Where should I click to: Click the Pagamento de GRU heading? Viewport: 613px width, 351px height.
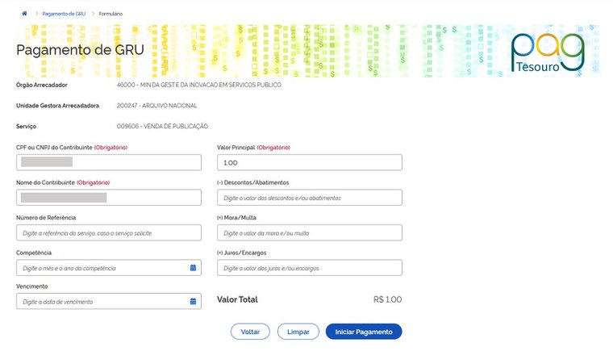pos(80,49)
